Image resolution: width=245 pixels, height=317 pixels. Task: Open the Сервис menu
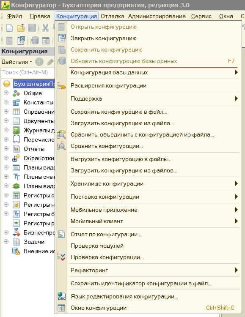[201, 16]
